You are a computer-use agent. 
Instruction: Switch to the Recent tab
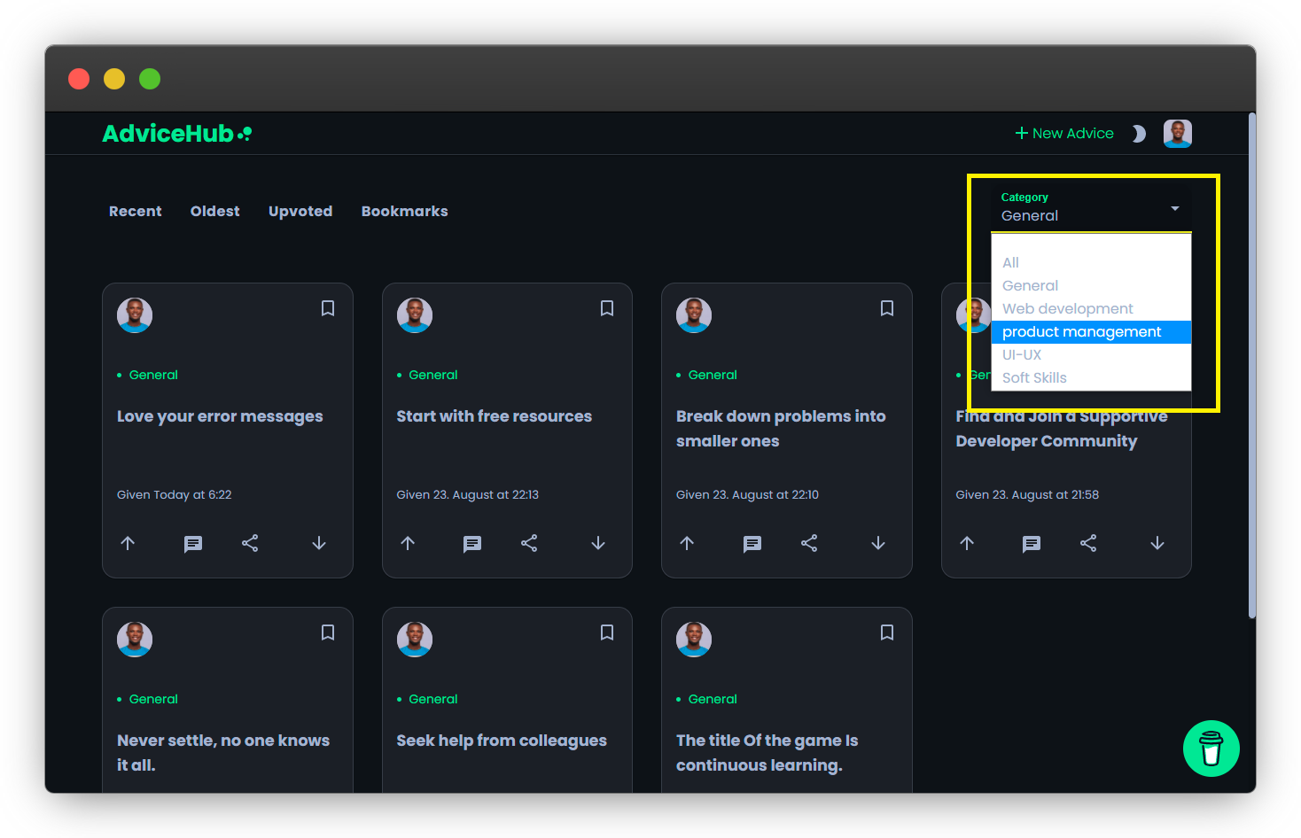coord(136,211)
